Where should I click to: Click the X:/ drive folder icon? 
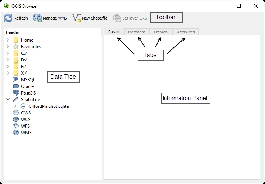click(x=16, y=73)
